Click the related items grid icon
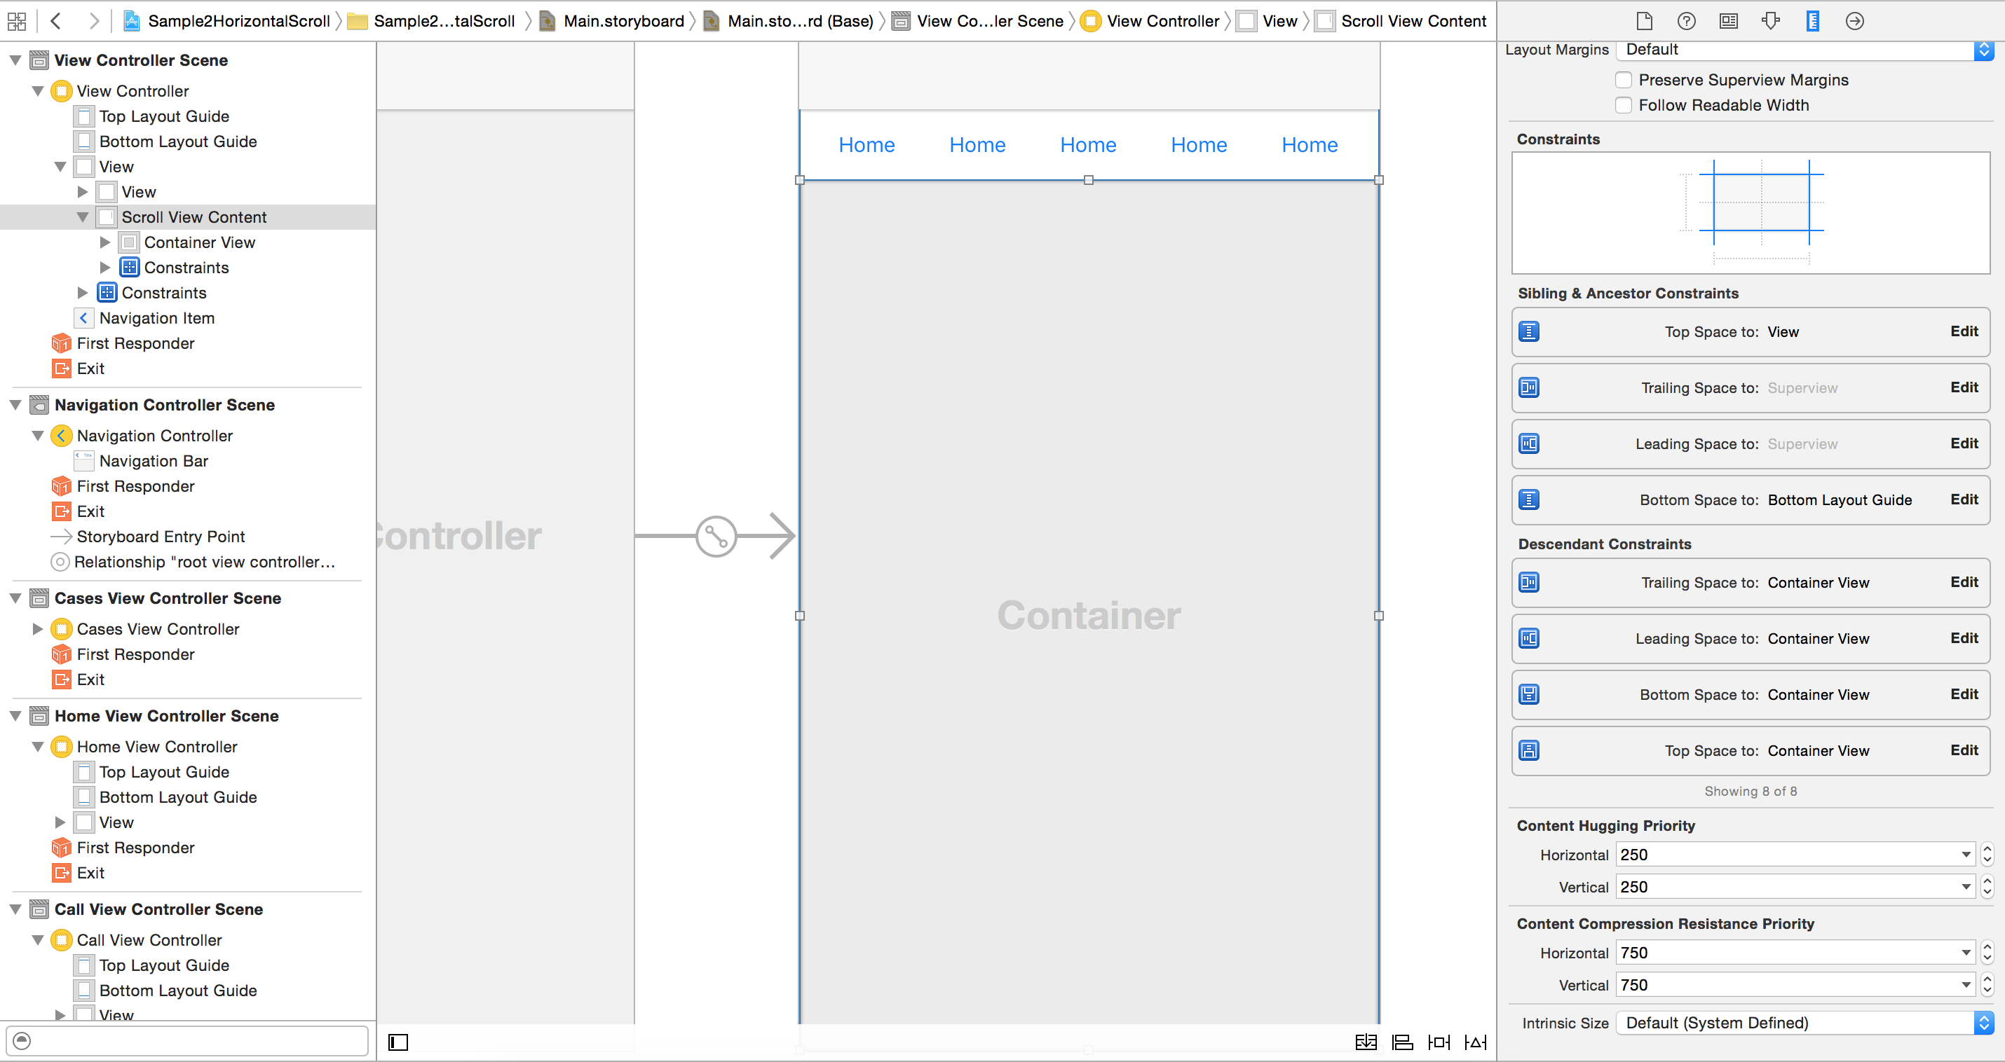Screen dimensions: 2005x1062 coord(16,21)
